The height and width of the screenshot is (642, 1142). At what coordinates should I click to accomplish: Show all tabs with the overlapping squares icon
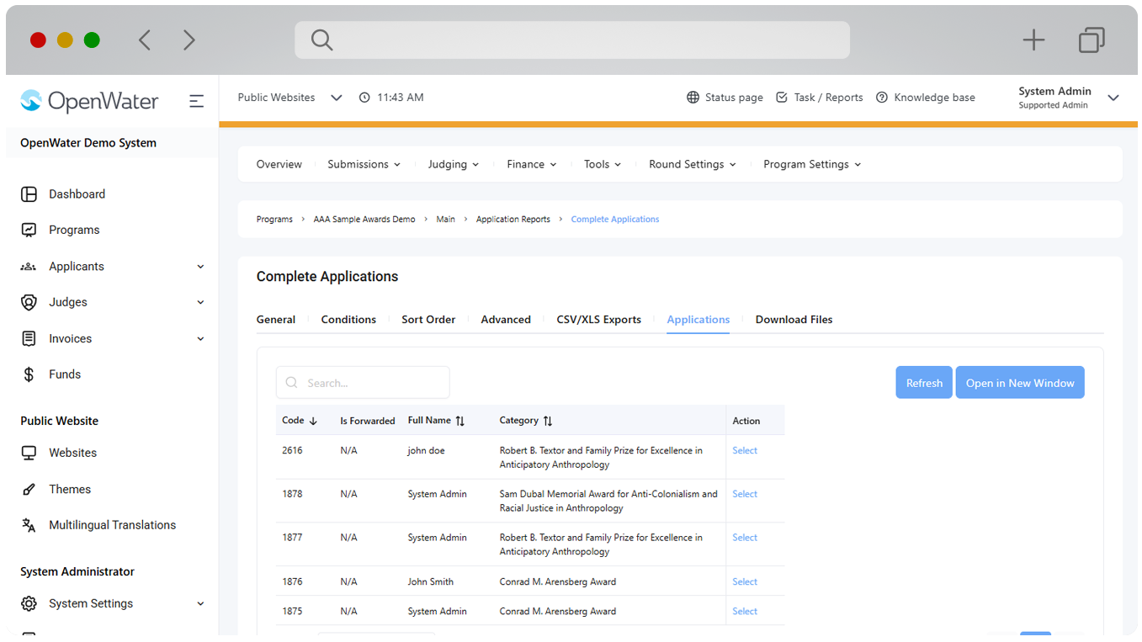(x=1092, y=40)
